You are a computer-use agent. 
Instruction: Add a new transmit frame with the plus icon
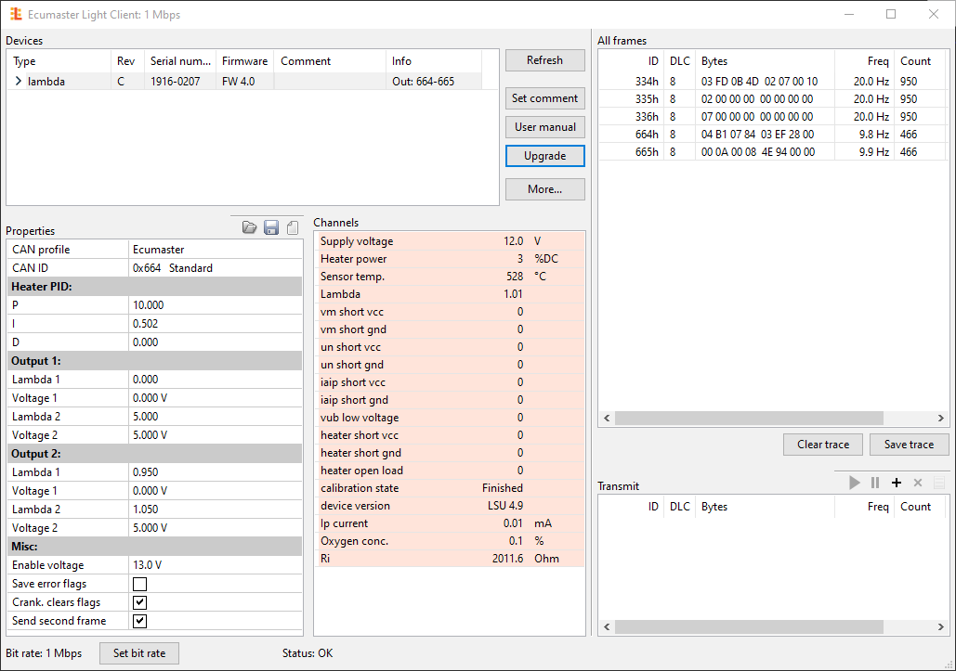tap(896, 483)
